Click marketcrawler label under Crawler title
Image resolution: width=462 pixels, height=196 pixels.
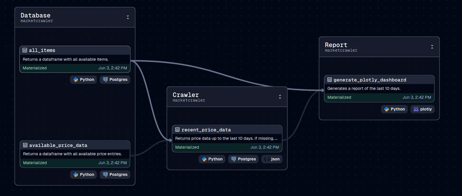[x=189, y=100]
